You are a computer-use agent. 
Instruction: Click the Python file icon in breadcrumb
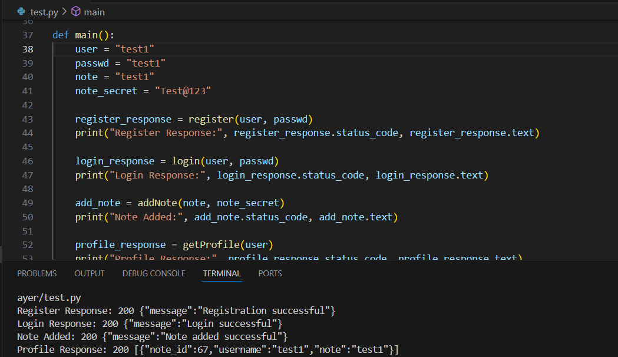tap(21, 12)
